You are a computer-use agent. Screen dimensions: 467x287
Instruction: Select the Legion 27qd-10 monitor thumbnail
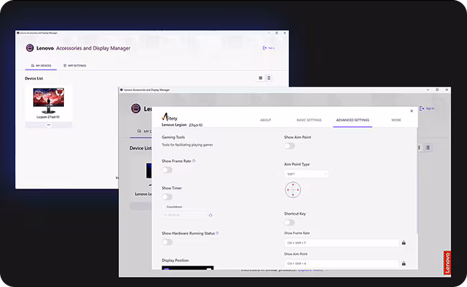click(x=49, y=101)
